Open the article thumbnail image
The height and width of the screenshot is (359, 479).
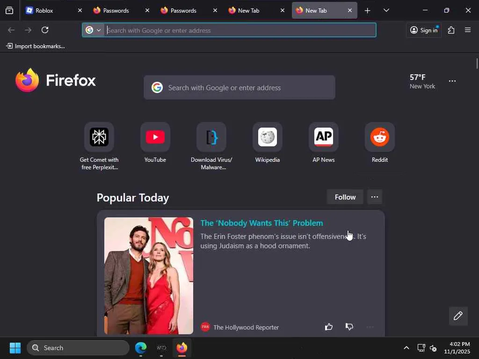[x=149, y=276]
